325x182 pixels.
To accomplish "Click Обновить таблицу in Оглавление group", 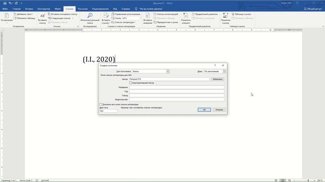I will coord(24,18).
